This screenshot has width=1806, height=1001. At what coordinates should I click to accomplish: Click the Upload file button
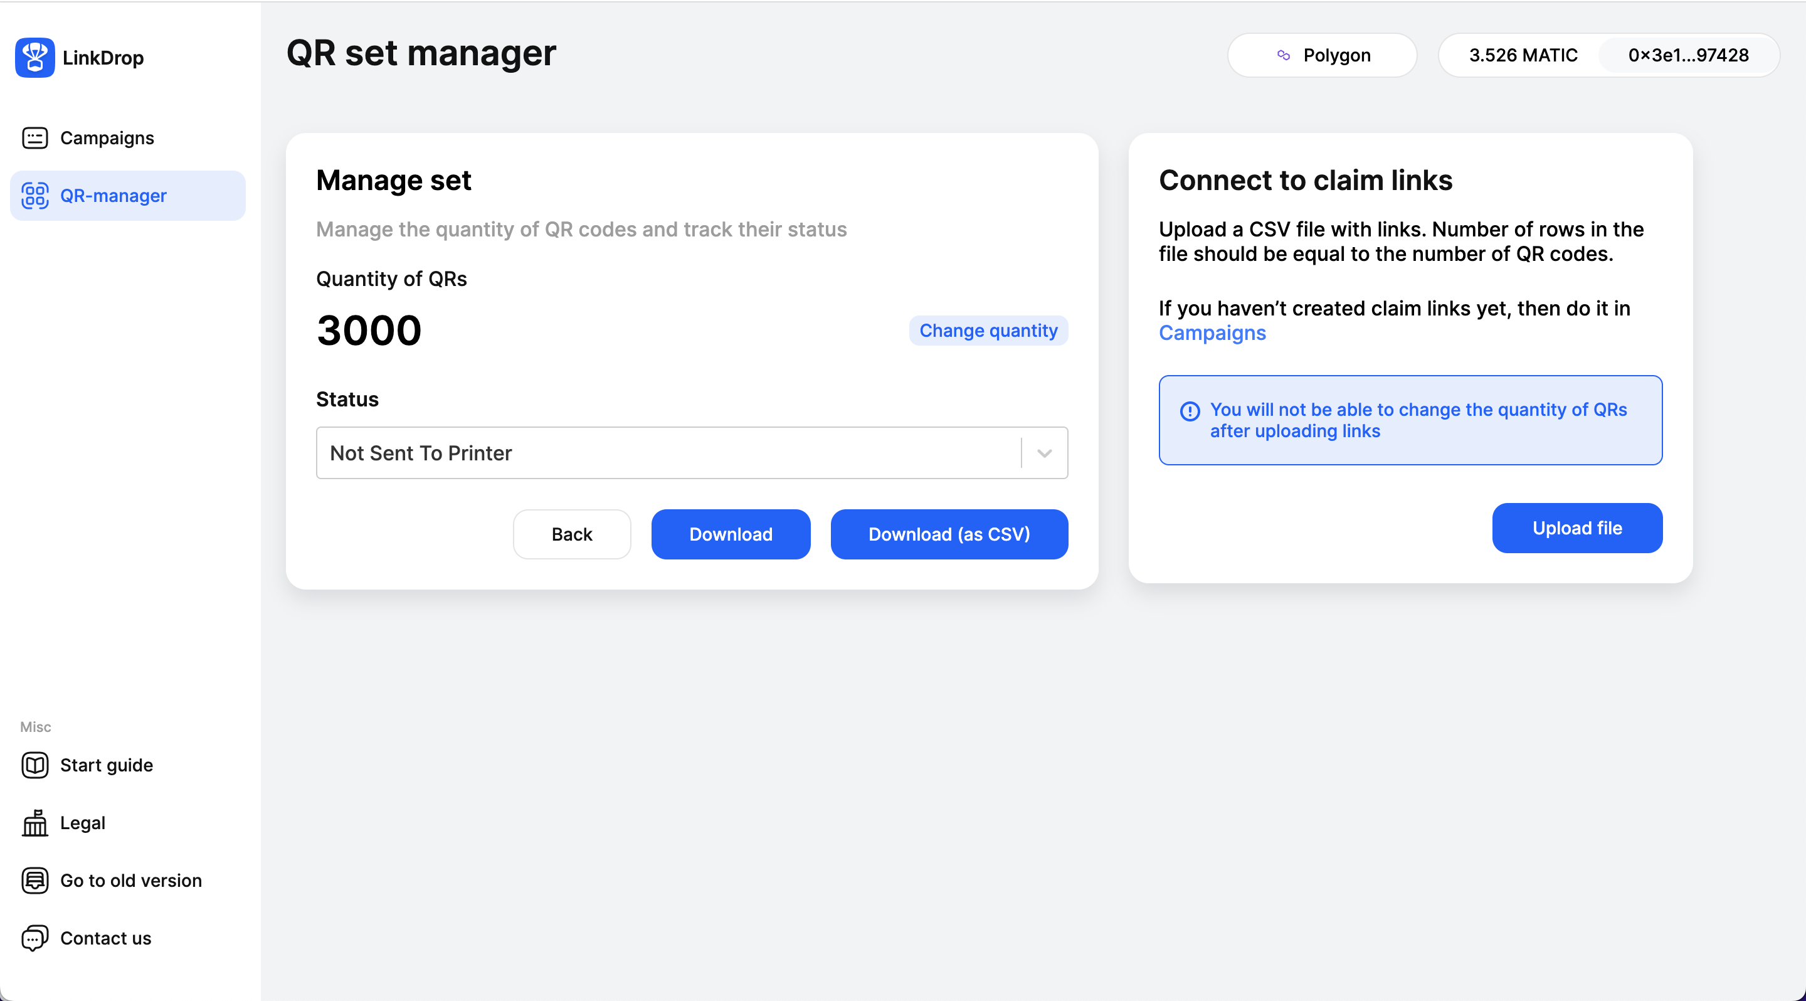1578,528
